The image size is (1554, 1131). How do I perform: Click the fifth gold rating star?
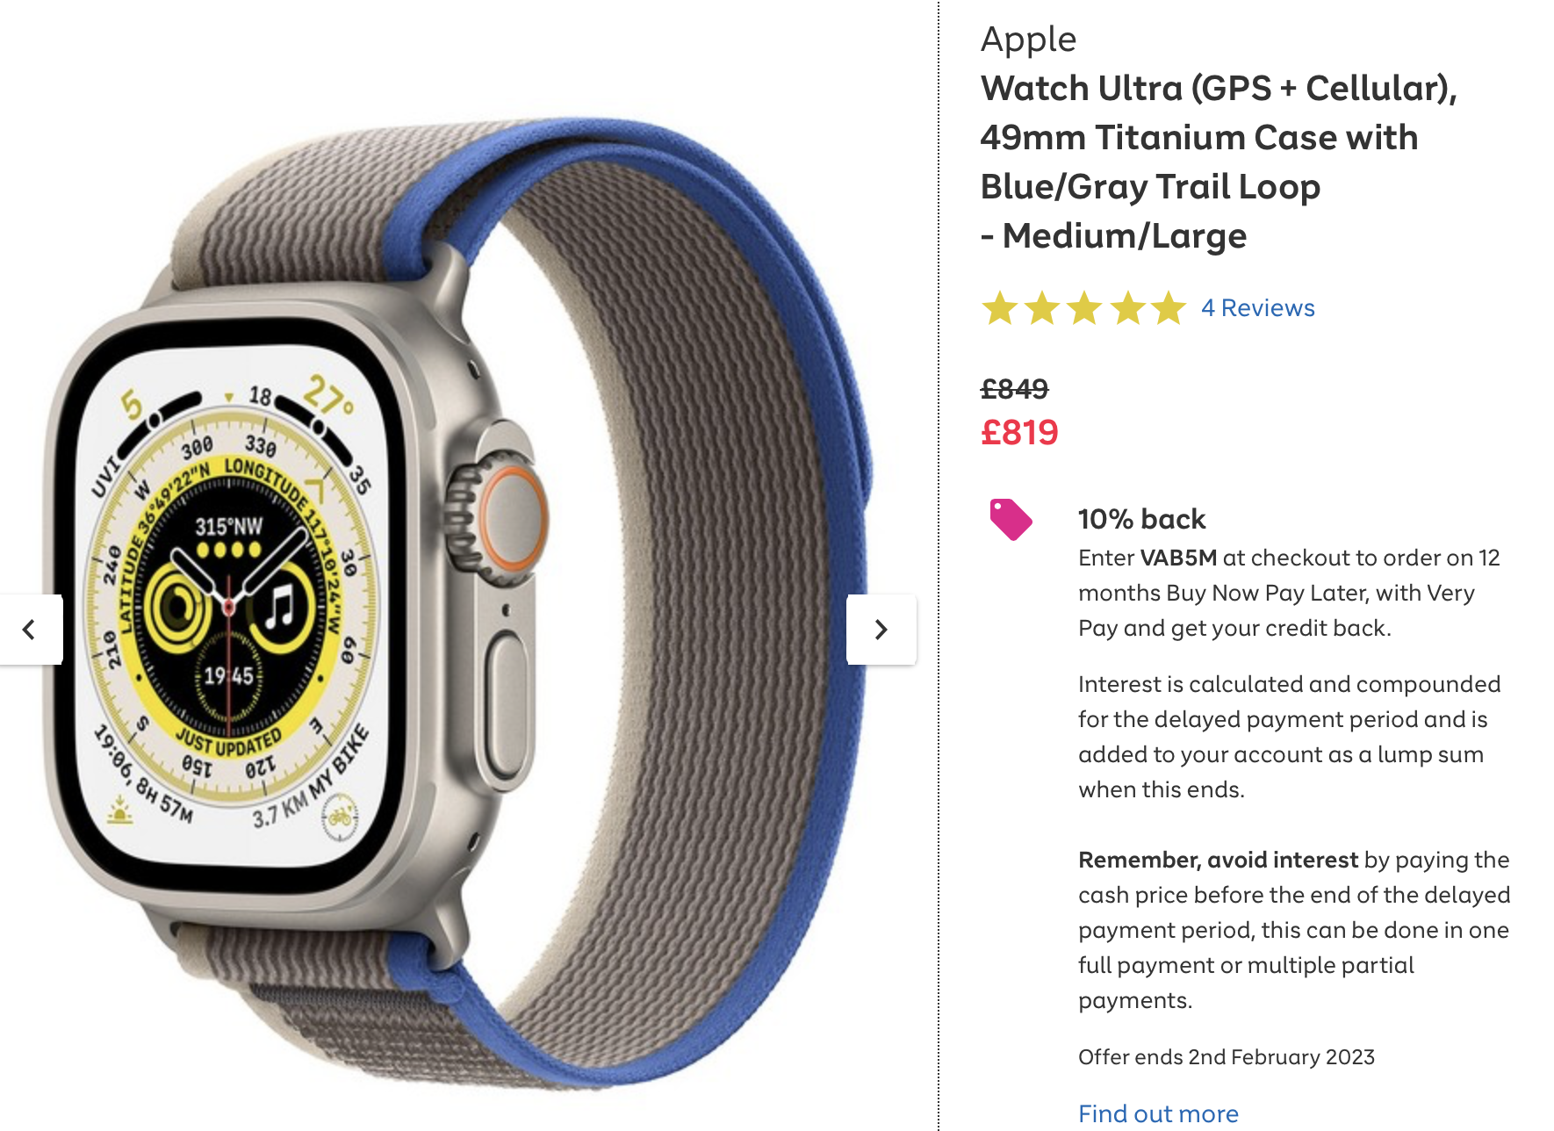coord(1169,308)
